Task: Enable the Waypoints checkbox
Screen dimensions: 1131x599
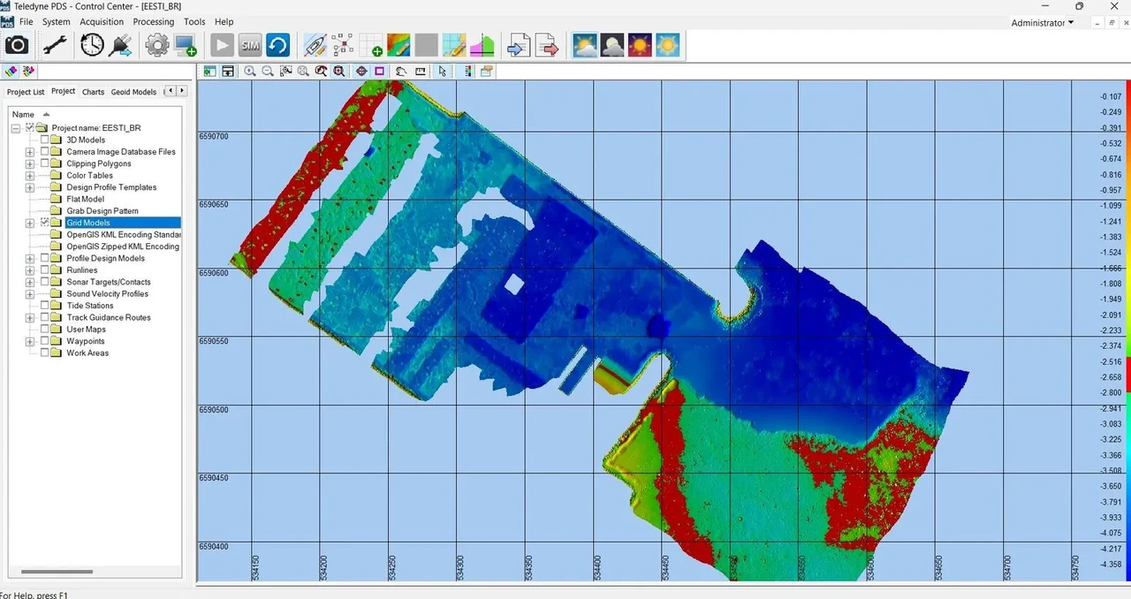Action: [45, 341]
